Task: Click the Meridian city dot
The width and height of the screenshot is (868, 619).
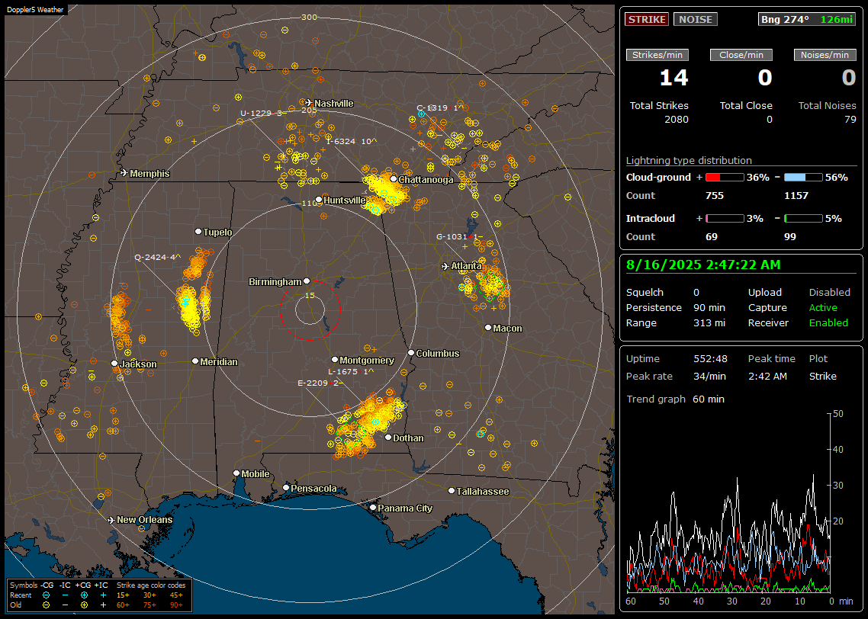Action: click(194, 361)
